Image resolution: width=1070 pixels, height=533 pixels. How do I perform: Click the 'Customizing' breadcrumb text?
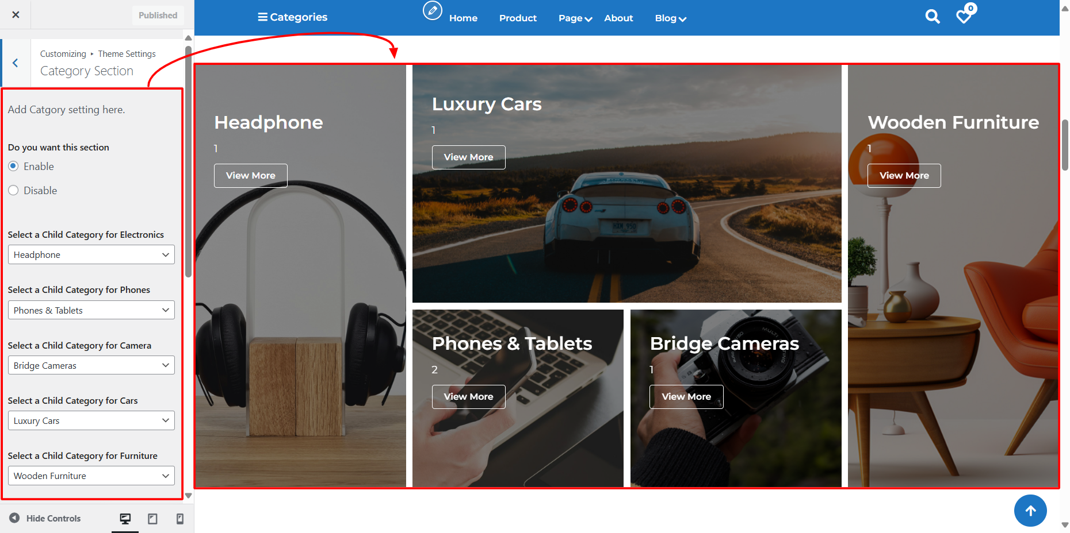[x=63, y=54]
